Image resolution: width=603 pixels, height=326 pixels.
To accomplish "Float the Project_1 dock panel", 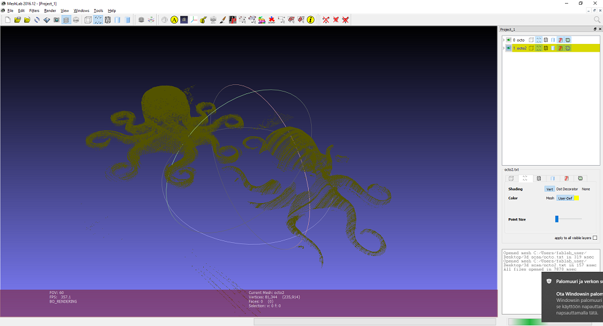I will [595, 29].
